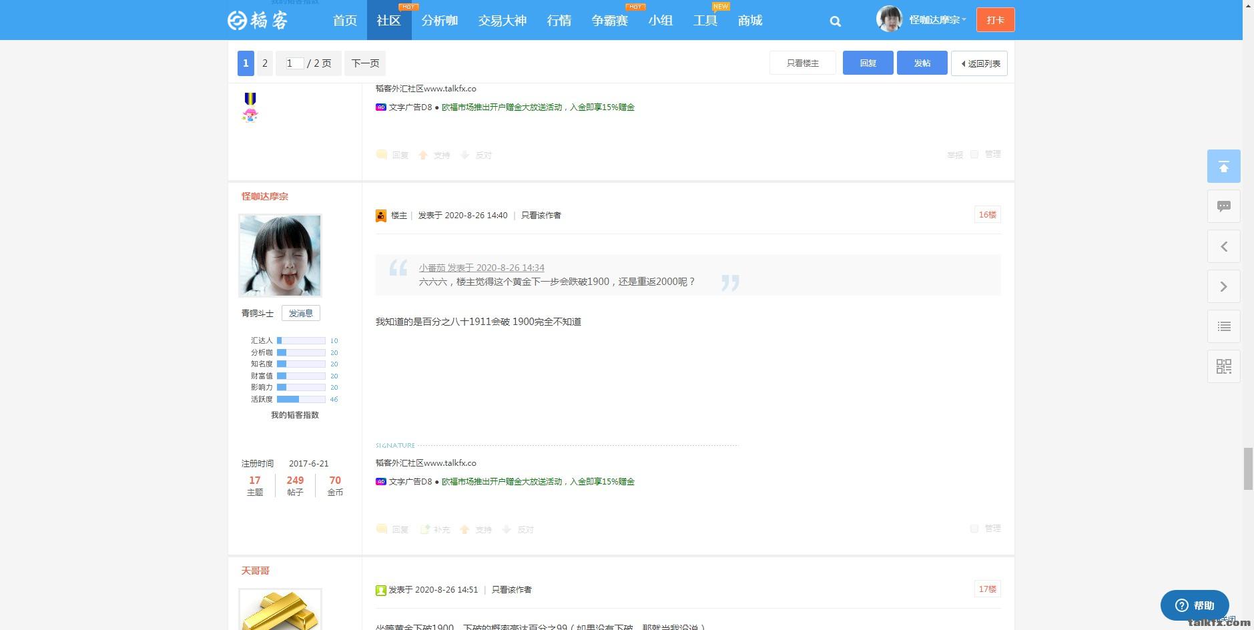Click the blue 回复 reply button
This screenshot has height=630, width=1254.
pyautogui.click(x=868, y=63)
